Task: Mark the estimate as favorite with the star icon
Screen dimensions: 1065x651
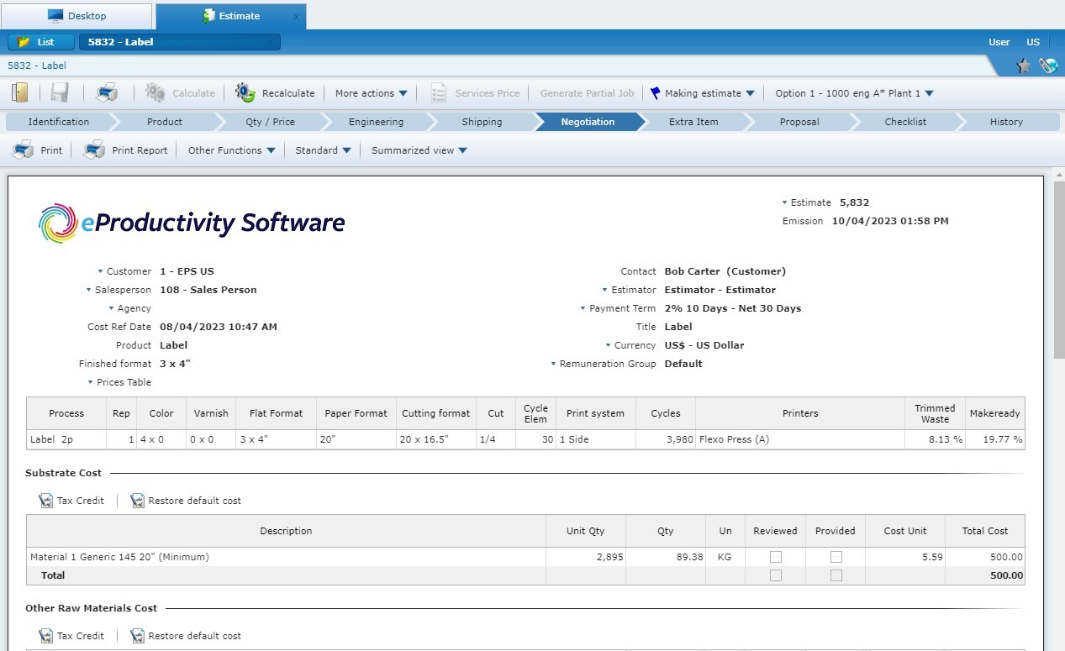Action: point(1022,65)
